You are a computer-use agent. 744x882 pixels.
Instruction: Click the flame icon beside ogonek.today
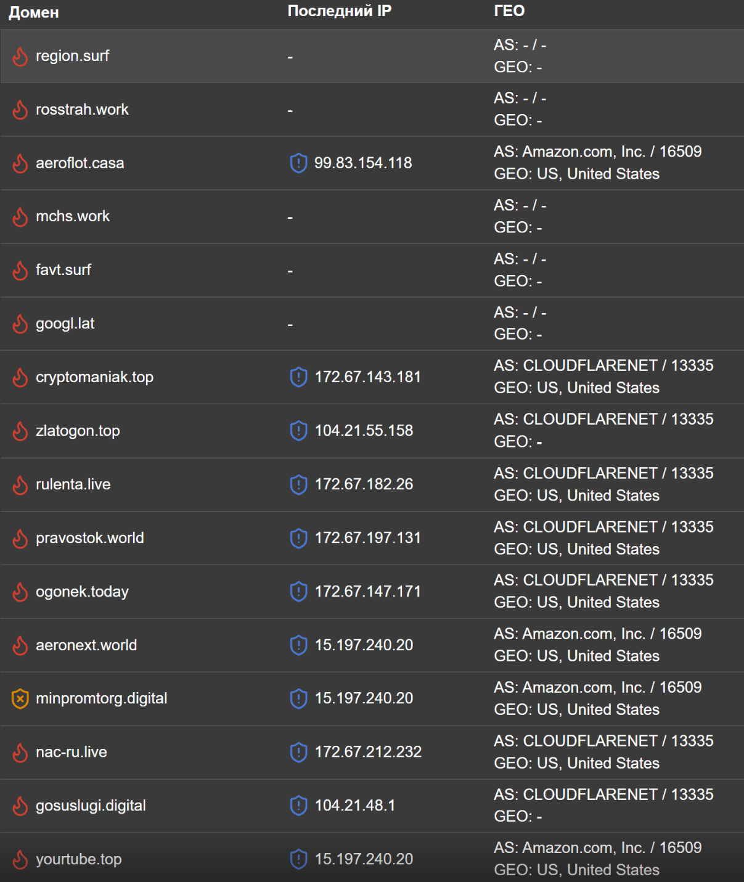pyautogui.click(x=20, y=592)
